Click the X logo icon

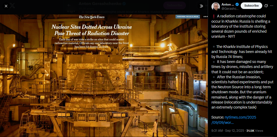tap(12, 6)
